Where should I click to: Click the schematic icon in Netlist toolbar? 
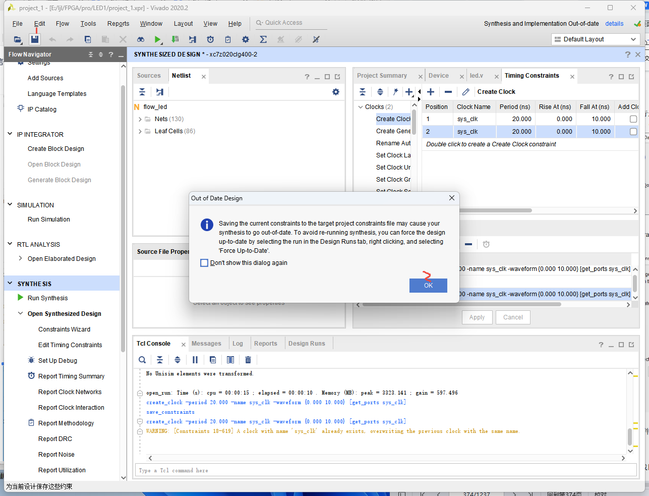[160, 92]
